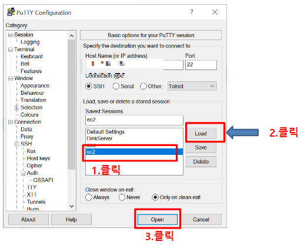Click the Help button
The width and height of the screenshot is (304, 245).
coord(71,220)
